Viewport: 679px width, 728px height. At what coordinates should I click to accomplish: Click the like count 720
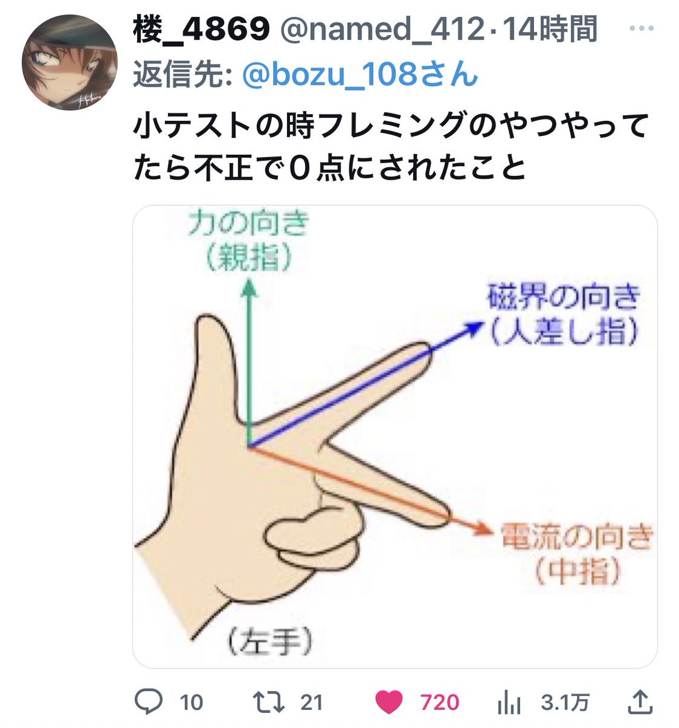[439, 703]
